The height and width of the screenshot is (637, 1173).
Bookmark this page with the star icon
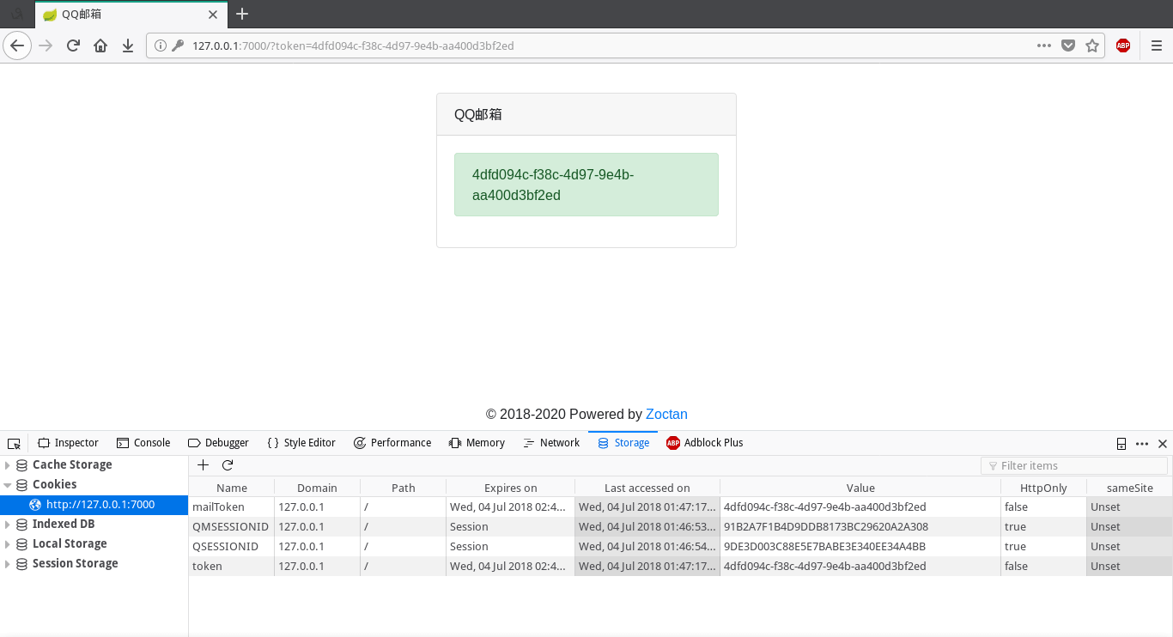1092,45
